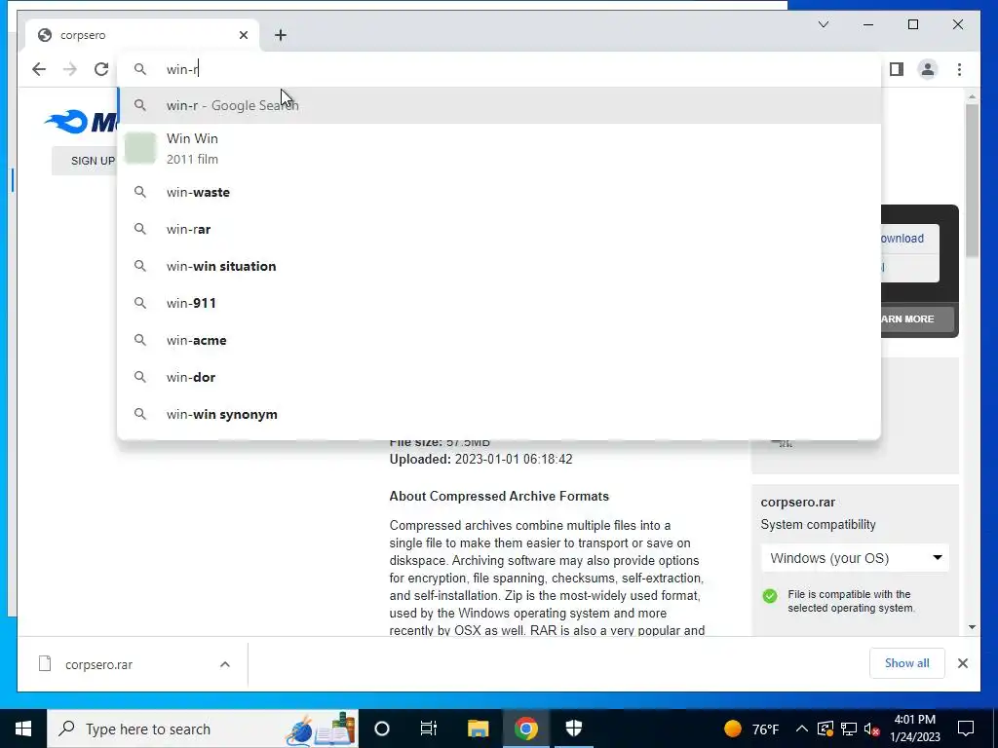Show hidden system tray icons
998x748 pixels.
802,729
